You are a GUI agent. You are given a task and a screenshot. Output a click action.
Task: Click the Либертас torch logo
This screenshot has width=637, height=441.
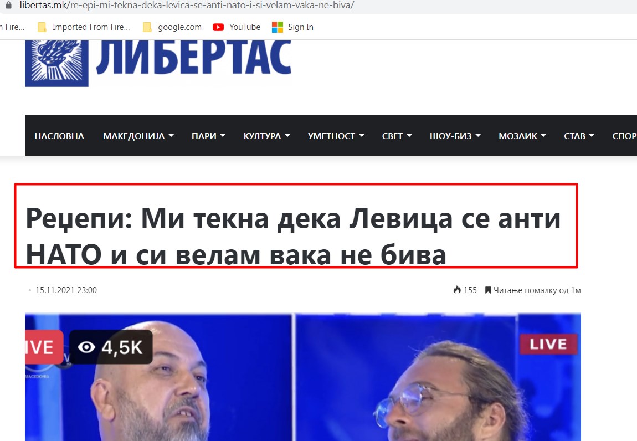pyautogui.click(x=56, y=63)
